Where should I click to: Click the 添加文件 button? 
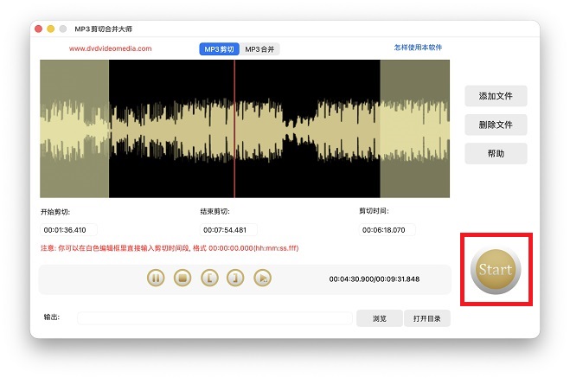[x=496, y=96]
